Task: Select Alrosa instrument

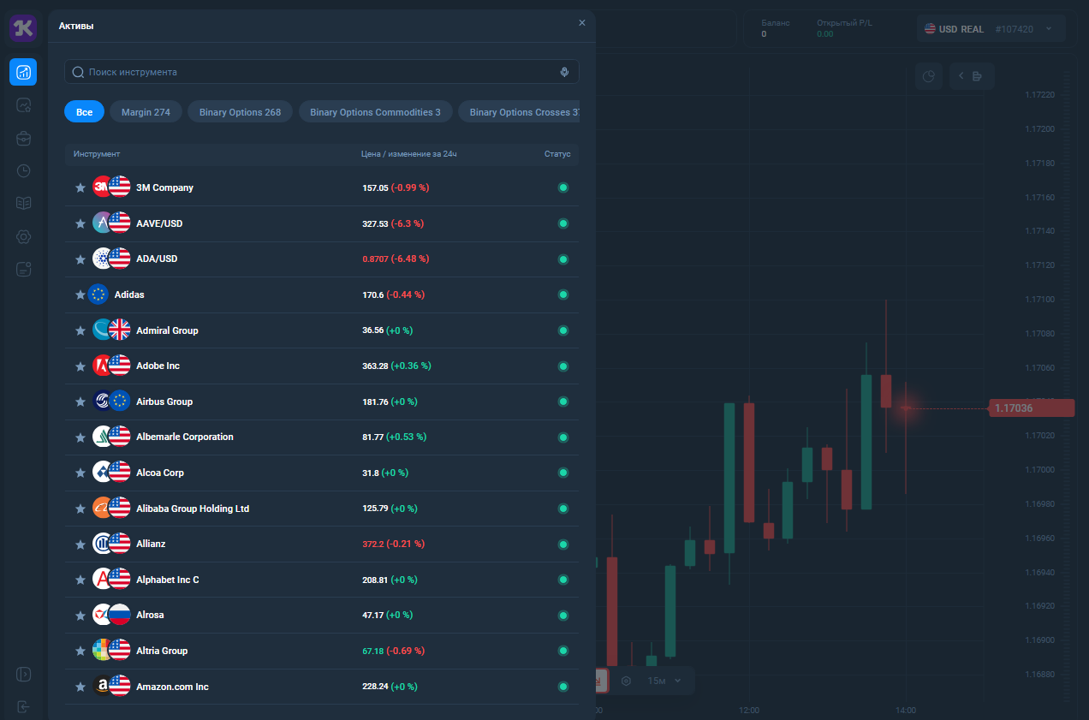Action: point(322,615)
